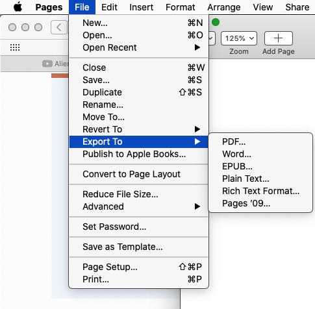Export as Rich Text Format…
Image resolution: width=315 pixels, height=309 pixels.
click(x=260, y=191)
